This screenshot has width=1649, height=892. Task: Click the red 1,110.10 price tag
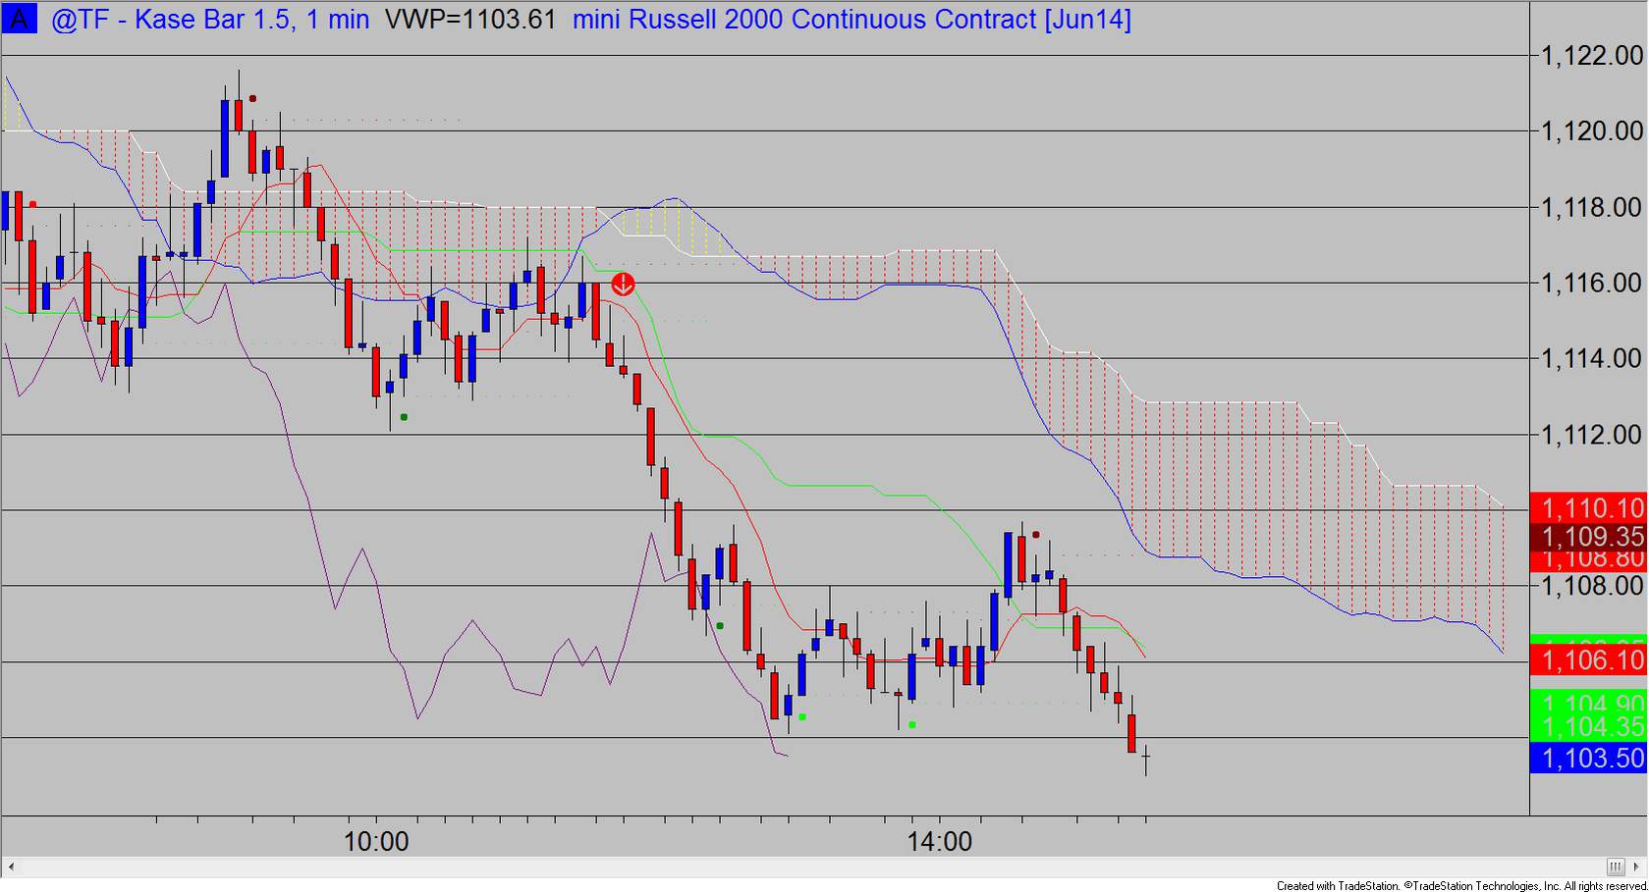(1589, 507)
